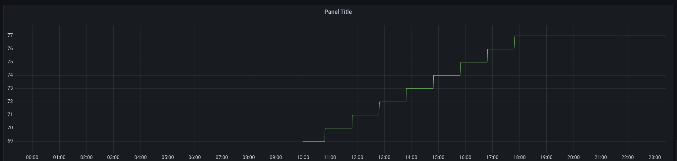Select the 17:00 time axis label
The width and height of the screenshot is (677, 161).
[x=492, y=157]
